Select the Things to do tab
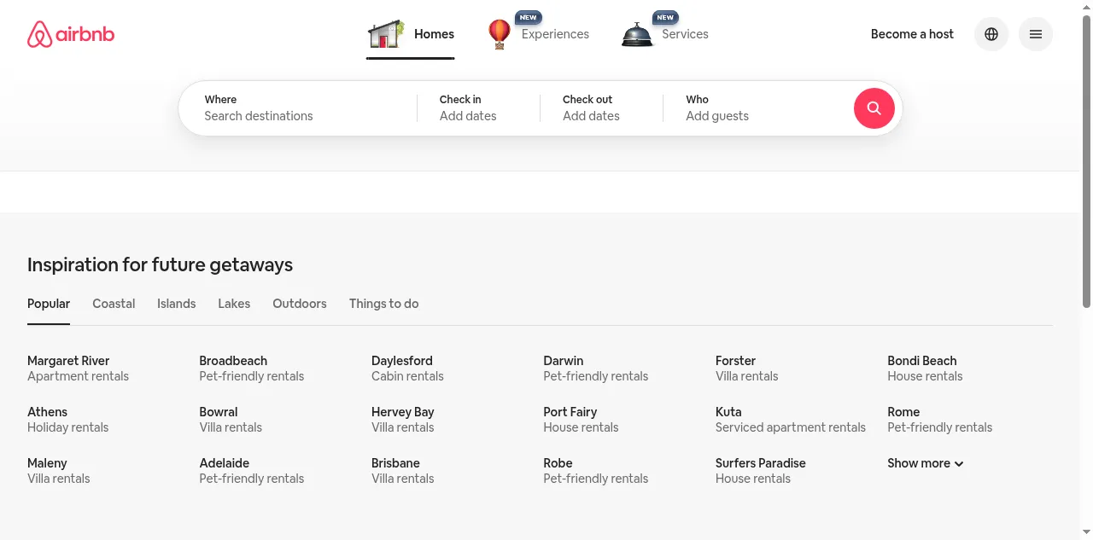 [383, 304]
